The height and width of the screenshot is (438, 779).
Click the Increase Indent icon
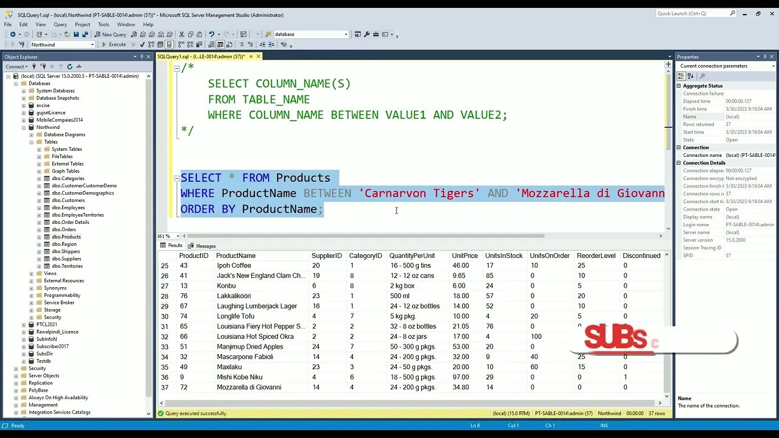(x=271, y=44)
